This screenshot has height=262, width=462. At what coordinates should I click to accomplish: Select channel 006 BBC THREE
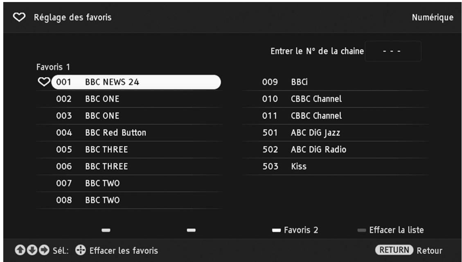coord(129,167)
